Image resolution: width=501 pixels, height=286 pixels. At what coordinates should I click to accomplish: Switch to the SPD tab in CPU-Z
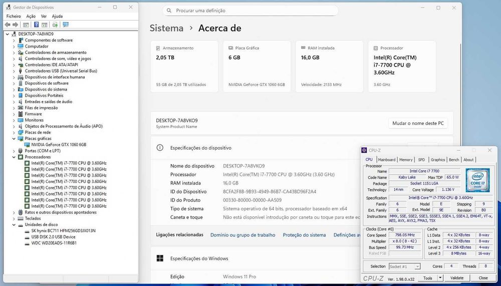(x=421, y=159)
